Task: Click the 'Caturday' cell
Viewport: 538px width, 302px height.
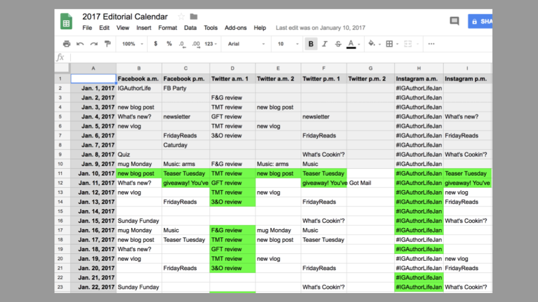Action: point(185,145)
